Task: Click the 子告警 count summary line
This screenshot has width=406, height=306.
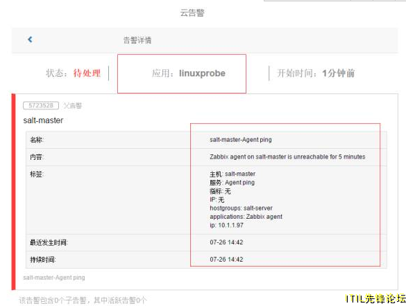Action: click(x=83, y=300)
